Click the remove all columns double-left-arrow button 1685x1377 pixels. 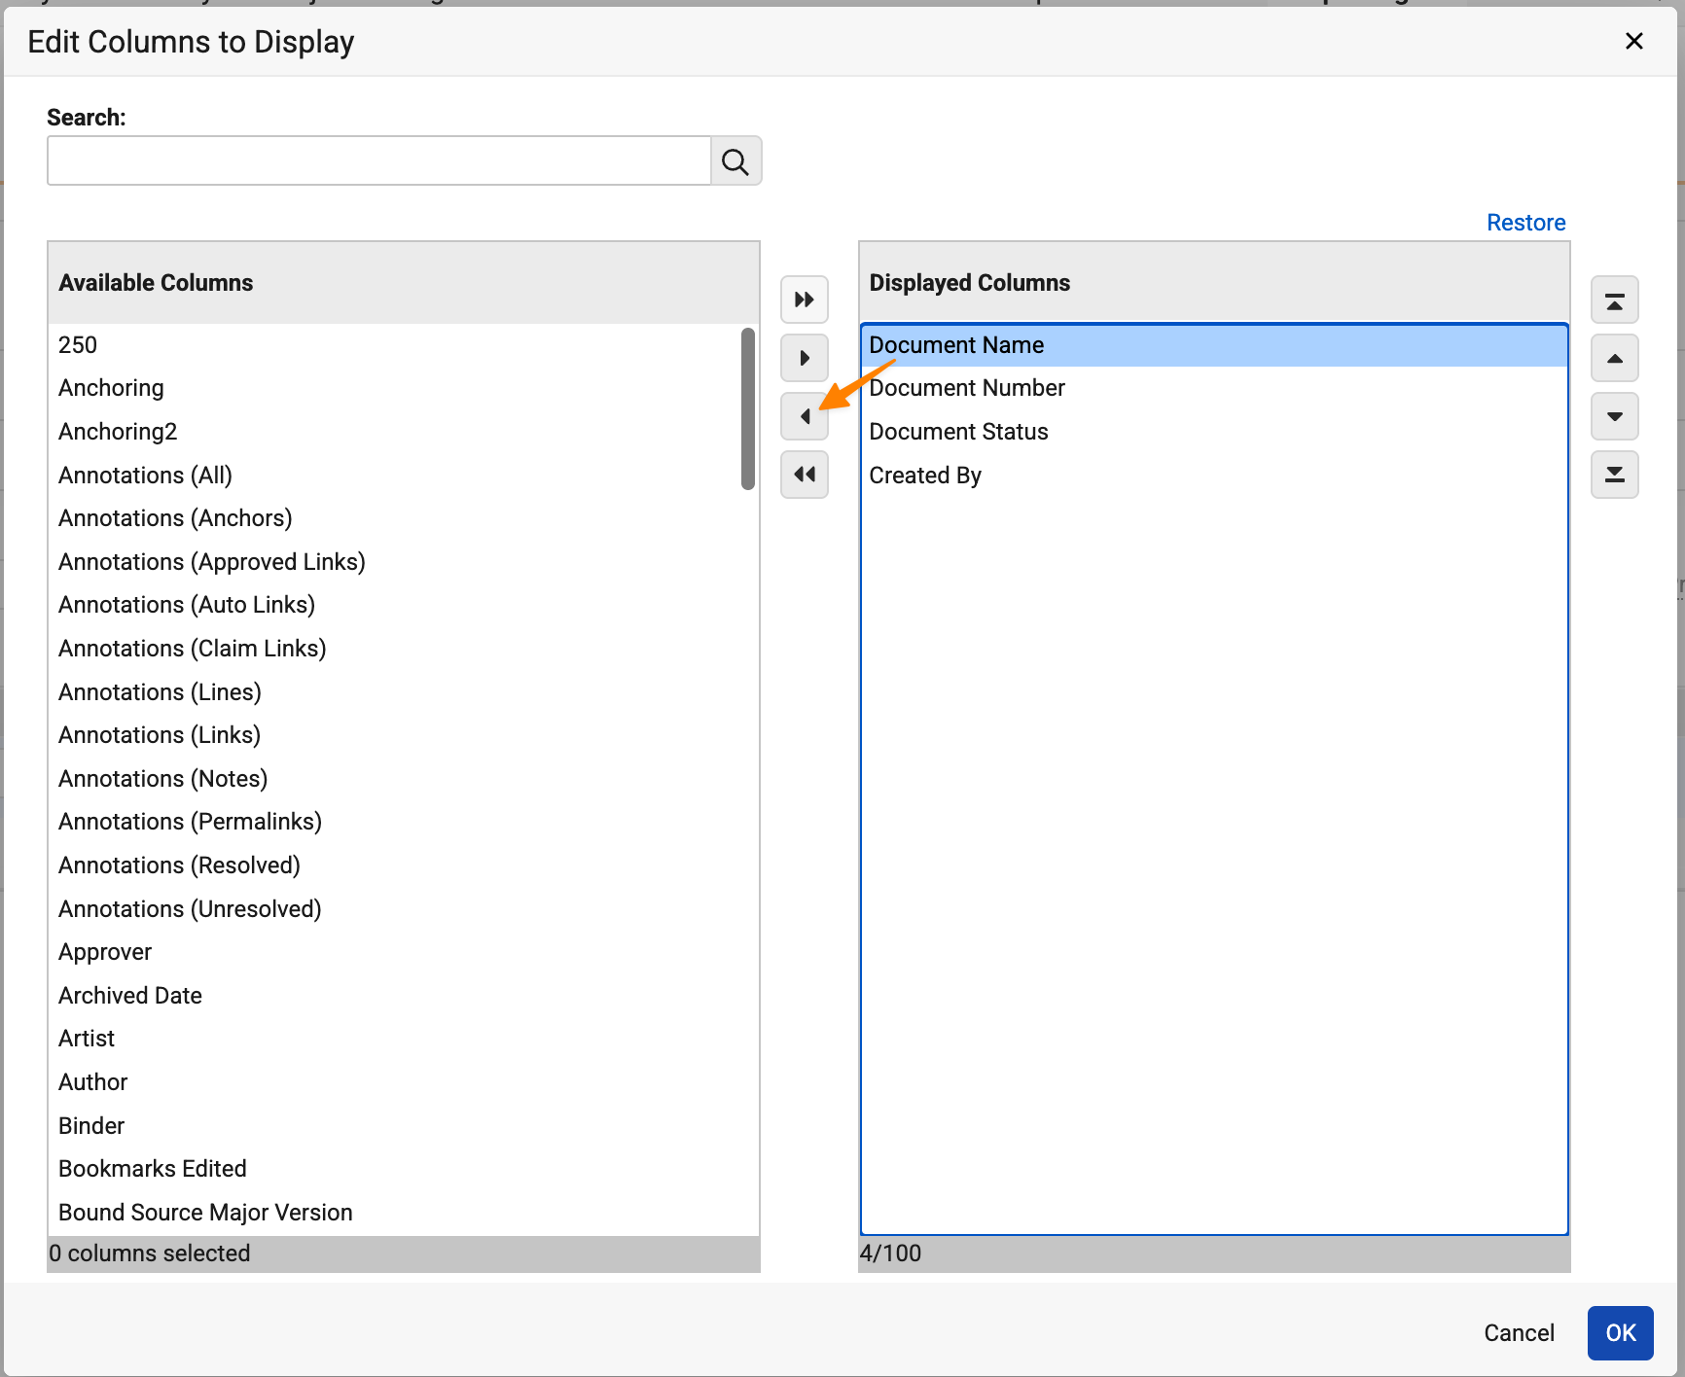(804, 475)
